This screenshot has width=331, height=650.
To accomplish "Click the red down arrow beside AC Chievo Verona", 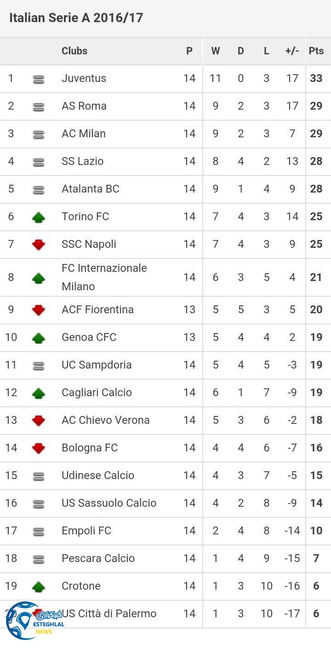I will tap(39, 421).
